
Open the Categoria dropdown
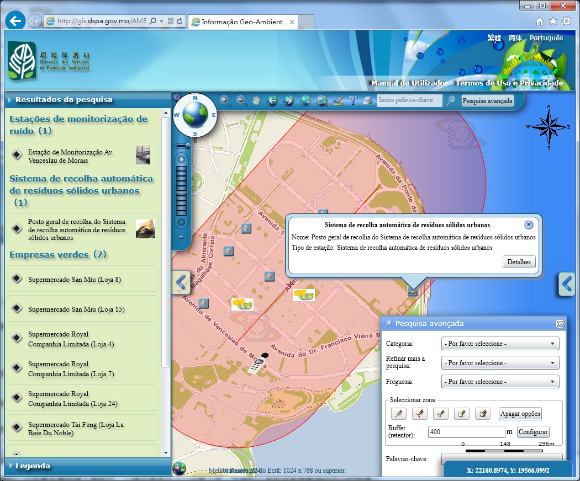pyautogui.click(x=500, y=344)
